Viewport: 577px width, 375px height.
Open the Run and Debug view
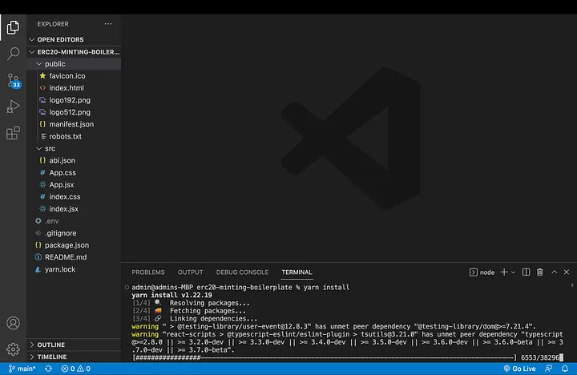coord(13,107)
